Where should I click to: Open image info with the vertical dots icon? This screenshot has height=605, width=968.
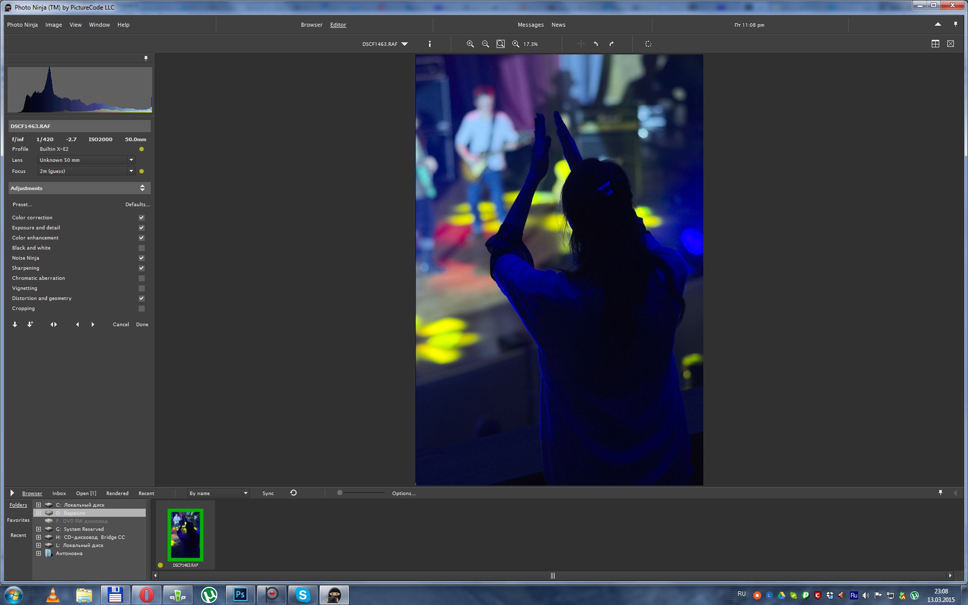tap(430, 44)
